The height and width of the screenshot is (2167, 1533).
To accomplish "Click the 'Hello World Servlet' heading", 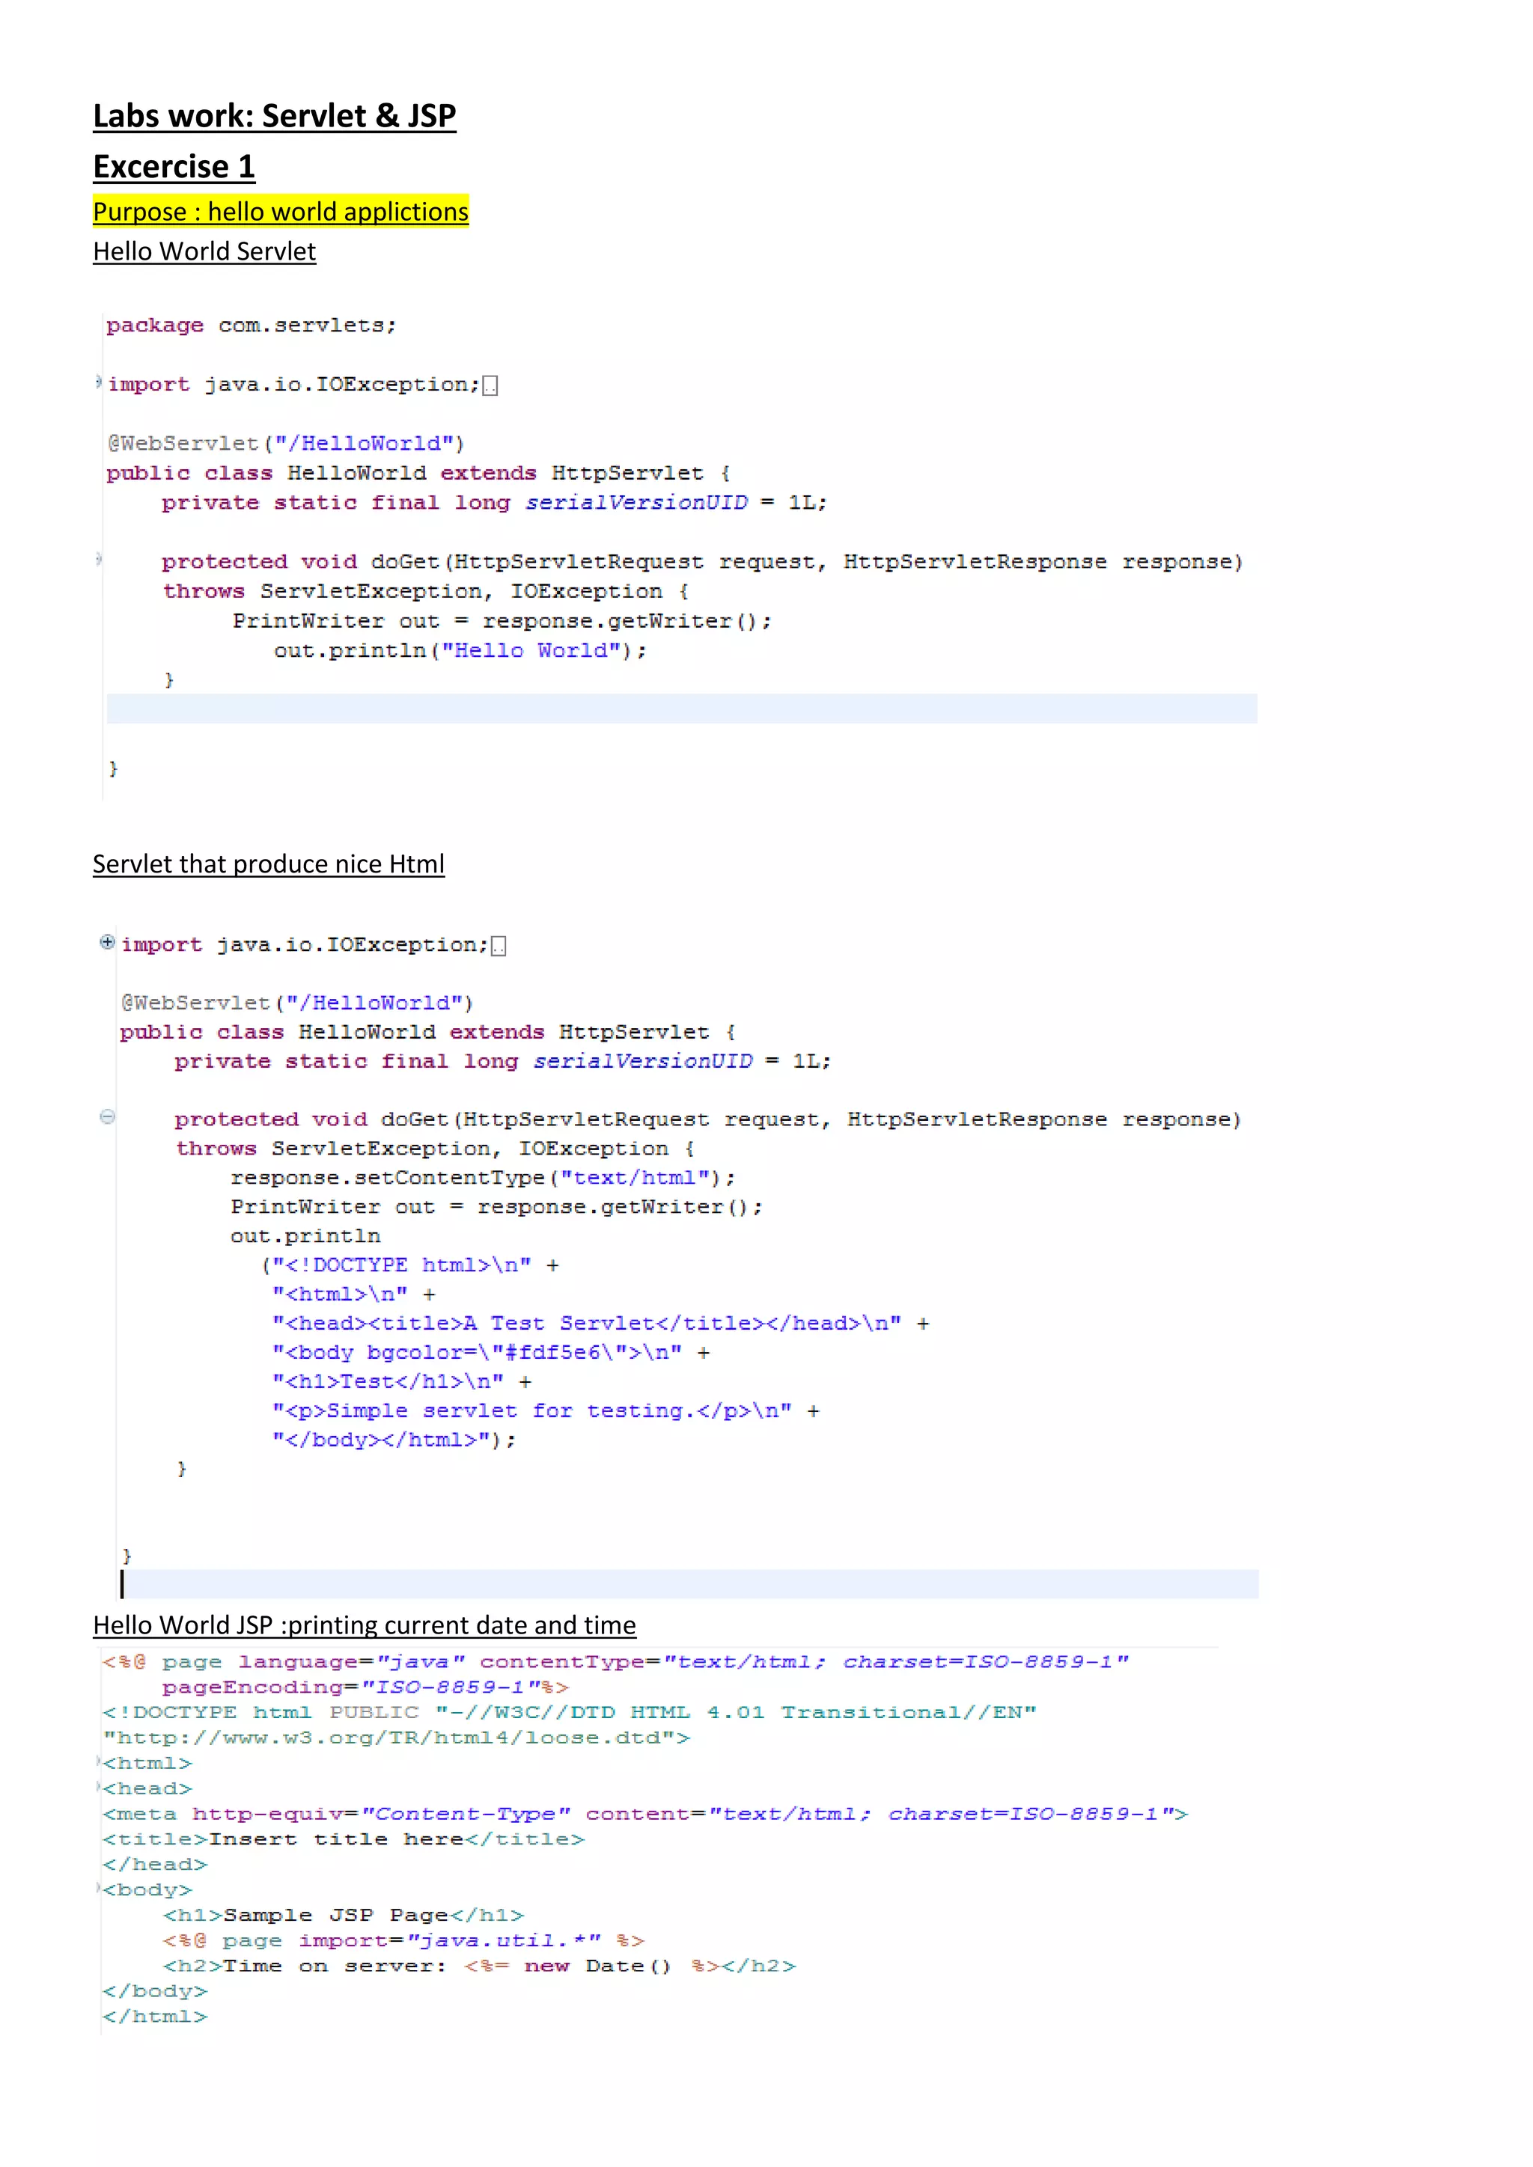I will (x=204, y=251).
